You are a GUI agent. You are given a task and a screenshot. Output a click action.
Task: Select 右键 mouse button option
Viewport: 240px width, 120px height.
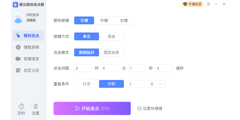[x=124, y=20]
